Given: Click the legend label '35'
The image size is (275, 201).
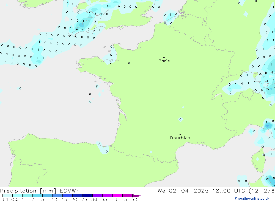Looking at the screenshot, I should pos(104,199).
